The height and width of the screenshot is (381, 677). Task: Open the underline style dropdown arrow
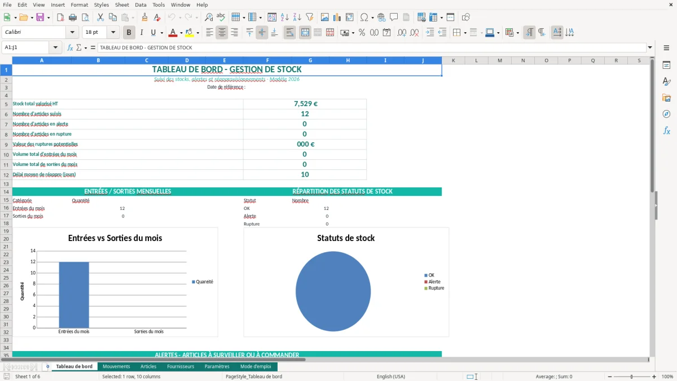click(x=161, y=33)
